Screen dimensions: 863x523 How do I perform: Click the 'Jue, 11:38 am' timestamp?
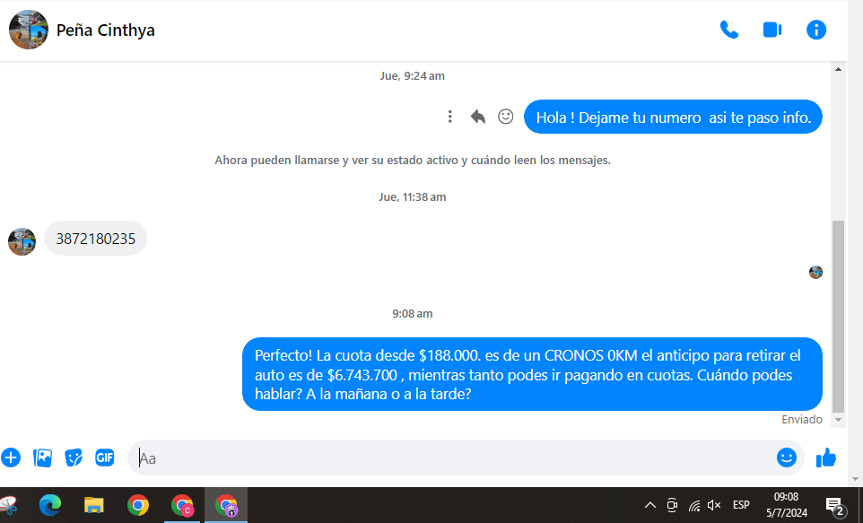413,197
